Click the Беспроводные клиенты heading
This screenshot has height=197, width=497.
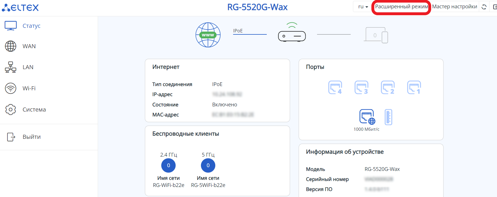[186, 134]
